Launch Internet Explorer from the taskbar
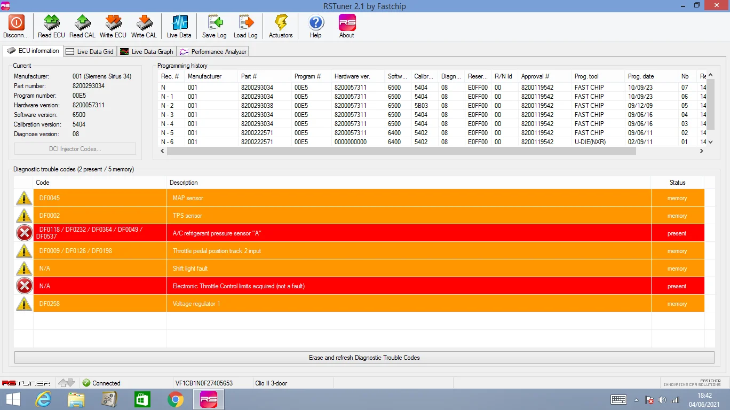Screen dimensions: 730x410 [x=43, y=399]
